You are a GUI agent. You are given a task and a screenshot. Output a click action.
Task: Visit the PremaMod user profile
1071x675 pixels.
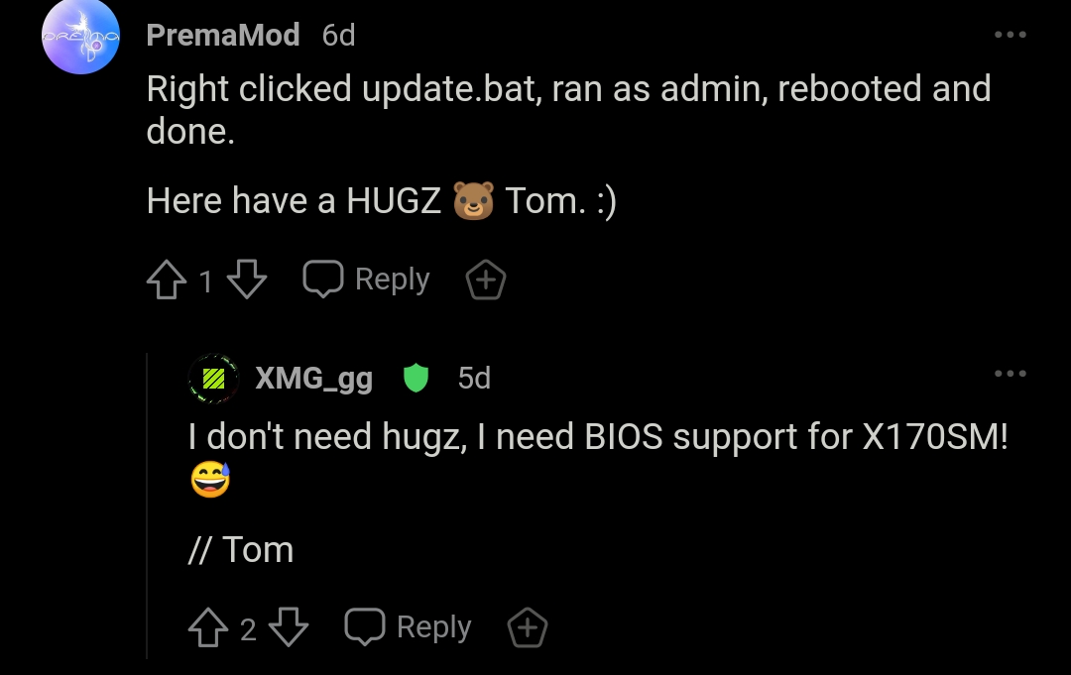coord(223,36)
